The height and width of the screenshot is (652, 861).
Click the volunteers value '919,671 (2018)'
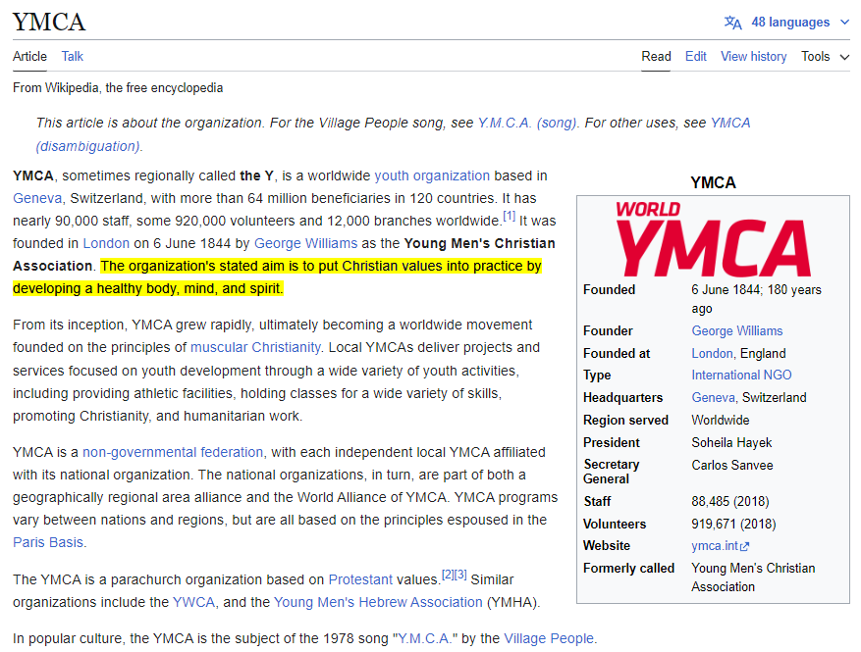733,525
